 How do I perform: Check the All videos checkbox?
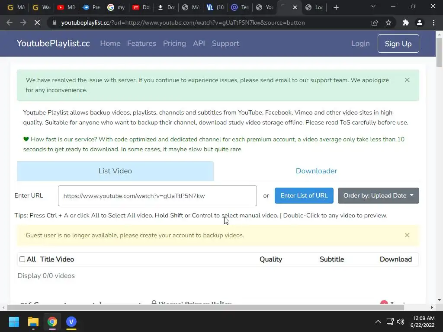[22, 259]
